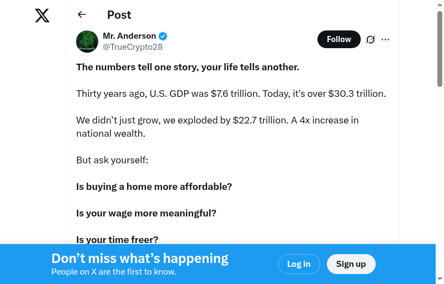Click the scrollbar up arrow

(x=440, y=5)
